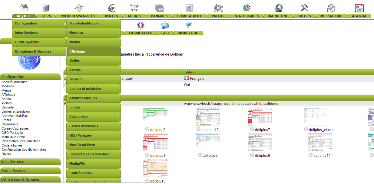Image resolution: width=374 pixels, height=184 pixels.
Task: Choose Code à barres in the green submenu
Action: pyautogui.click(x=94, y=173)
